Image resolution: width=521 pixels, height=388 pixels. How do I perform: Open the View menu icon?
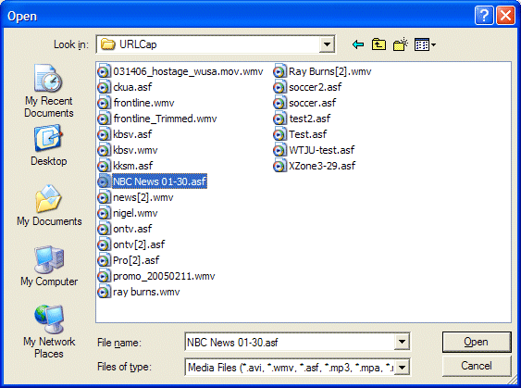pos(425,44)
